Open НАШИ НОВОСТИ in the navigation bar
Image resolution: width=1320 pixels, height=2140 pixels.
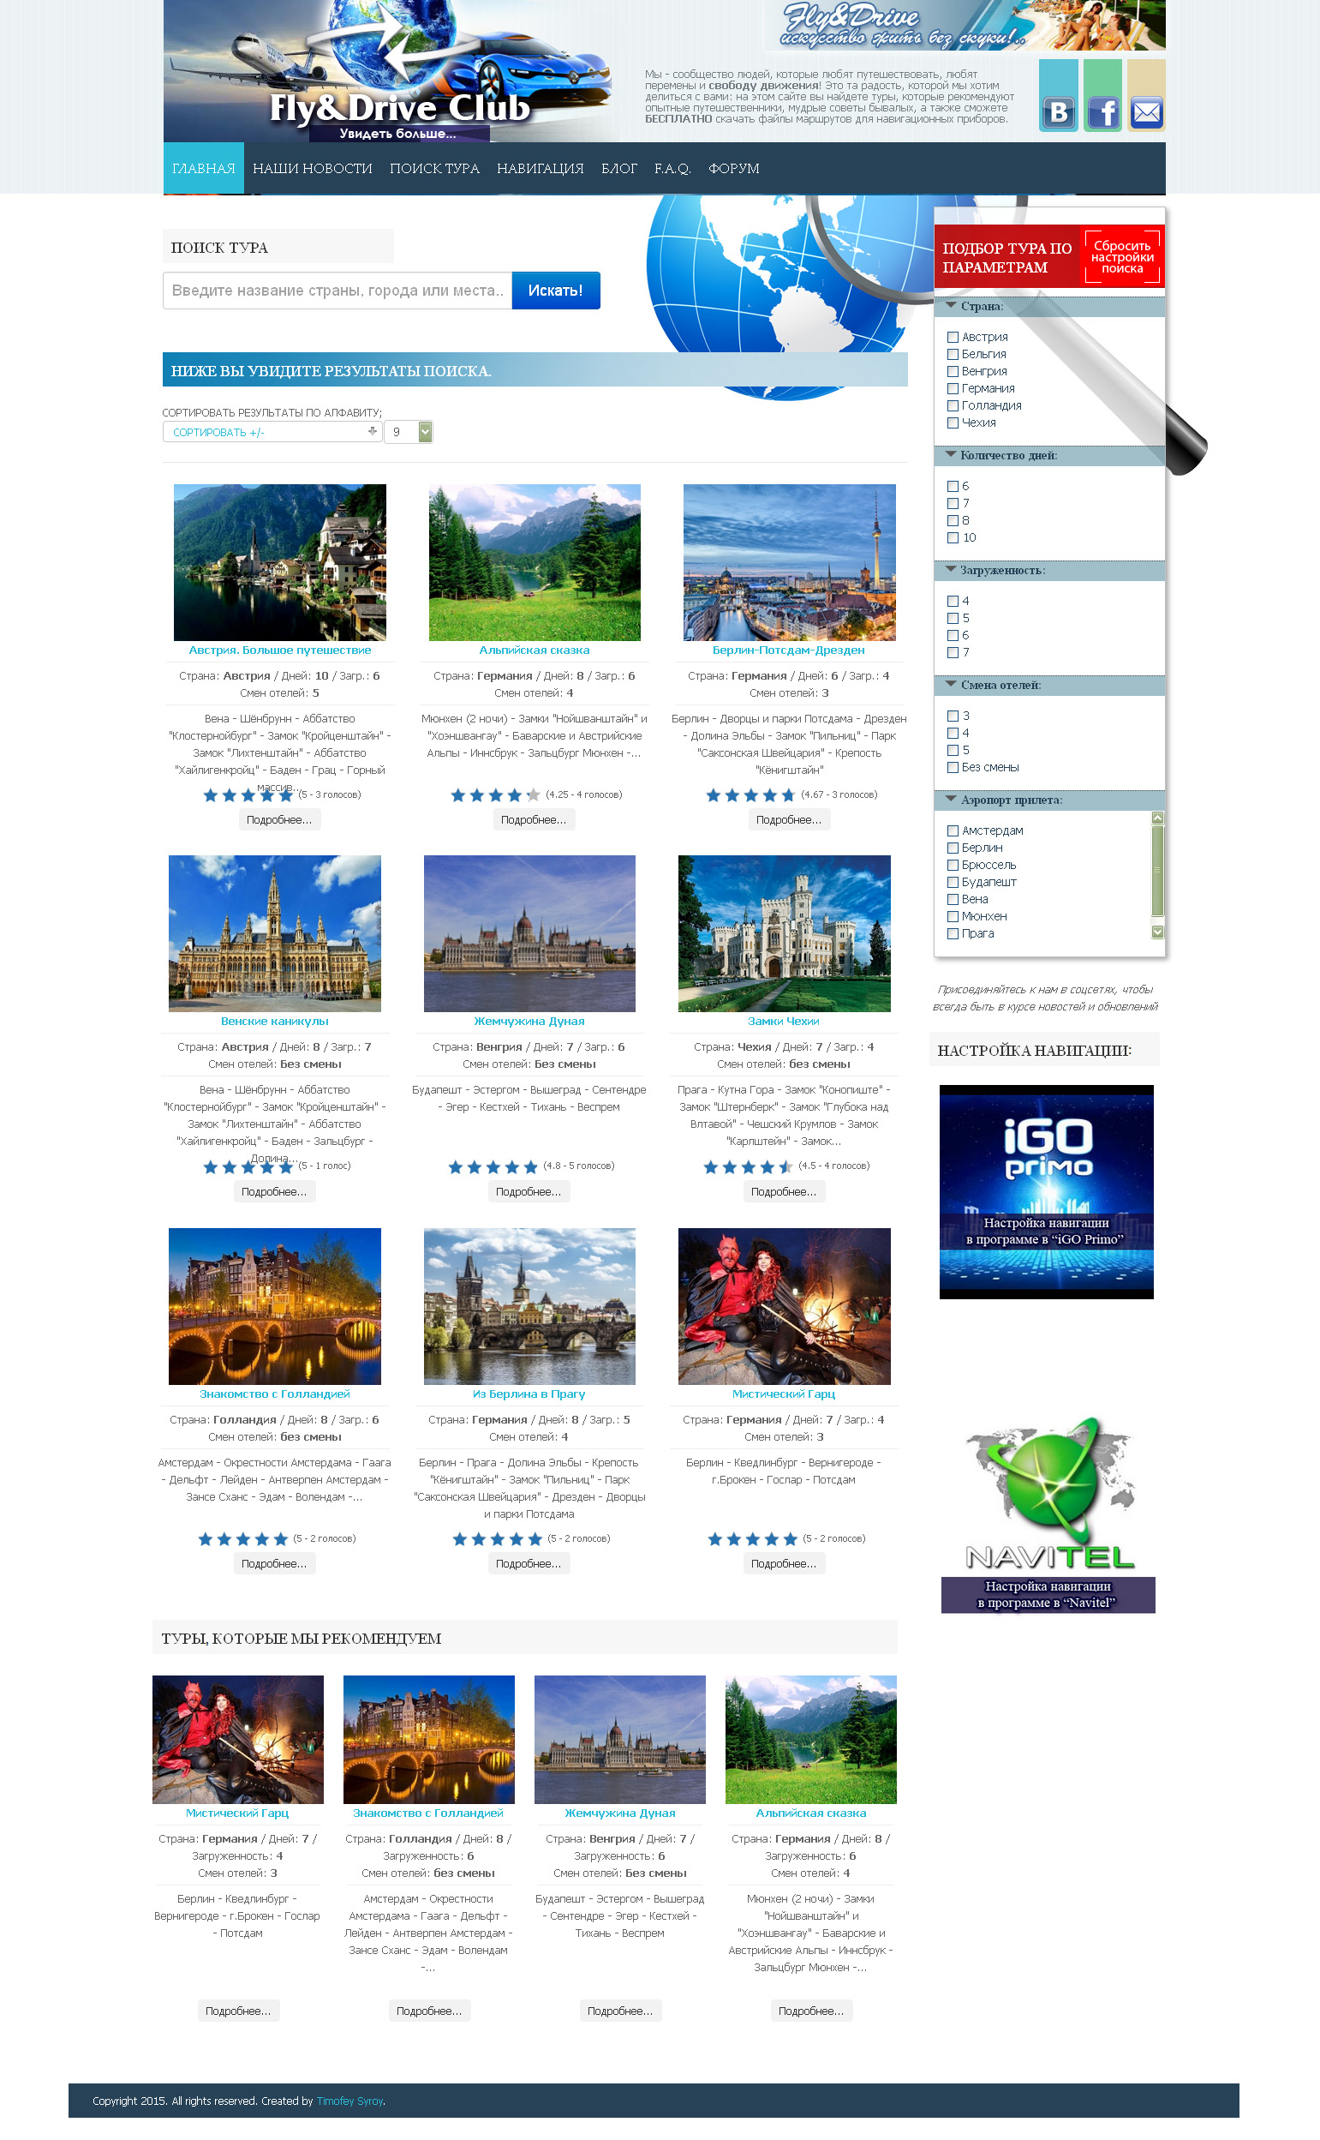click(313, 169)
